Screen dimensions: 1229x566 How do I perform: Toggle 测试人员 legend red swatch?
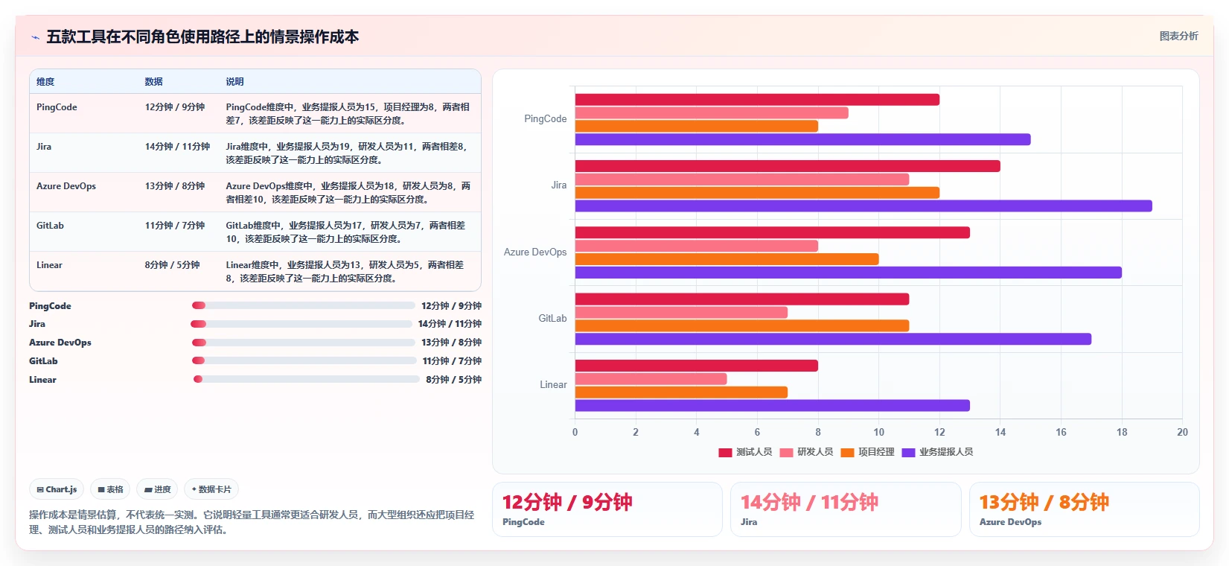[x=725, y=452]
